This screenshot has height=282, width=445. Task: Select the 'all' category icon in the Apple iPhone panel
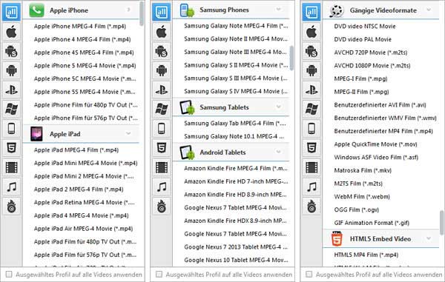click(11, 12)
